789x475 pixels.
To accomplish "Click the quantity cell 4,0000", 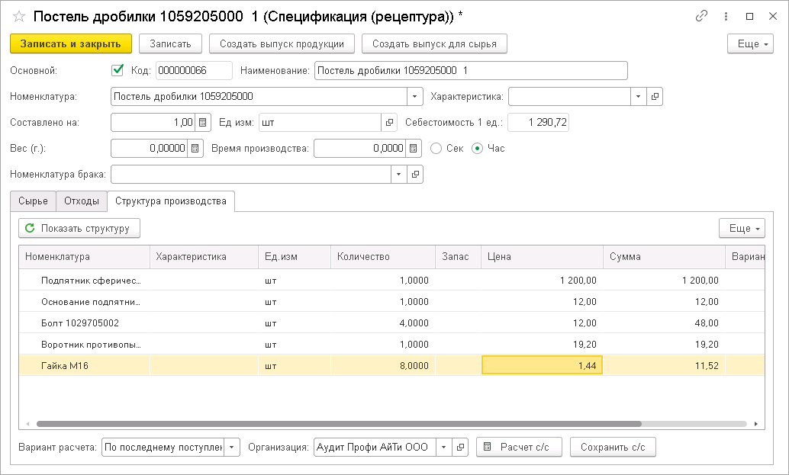I will (x=383, y=323).
